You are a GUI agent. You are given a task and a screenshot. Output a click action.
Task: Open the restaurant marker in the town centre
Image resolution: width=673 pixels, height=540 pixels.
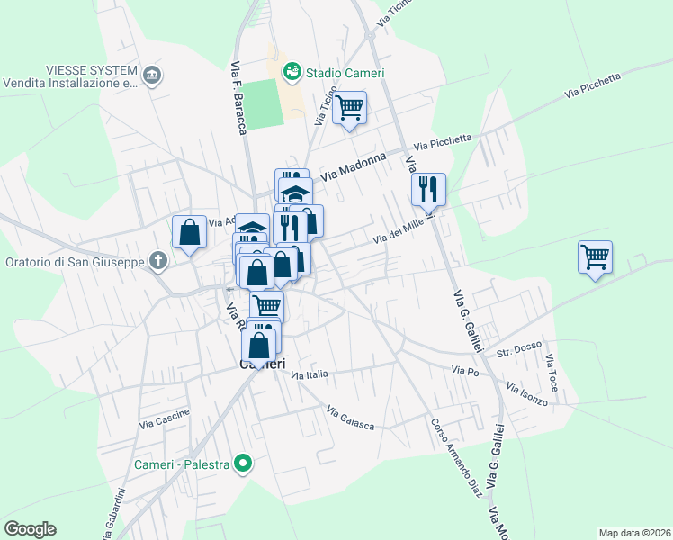pos(290,228)
